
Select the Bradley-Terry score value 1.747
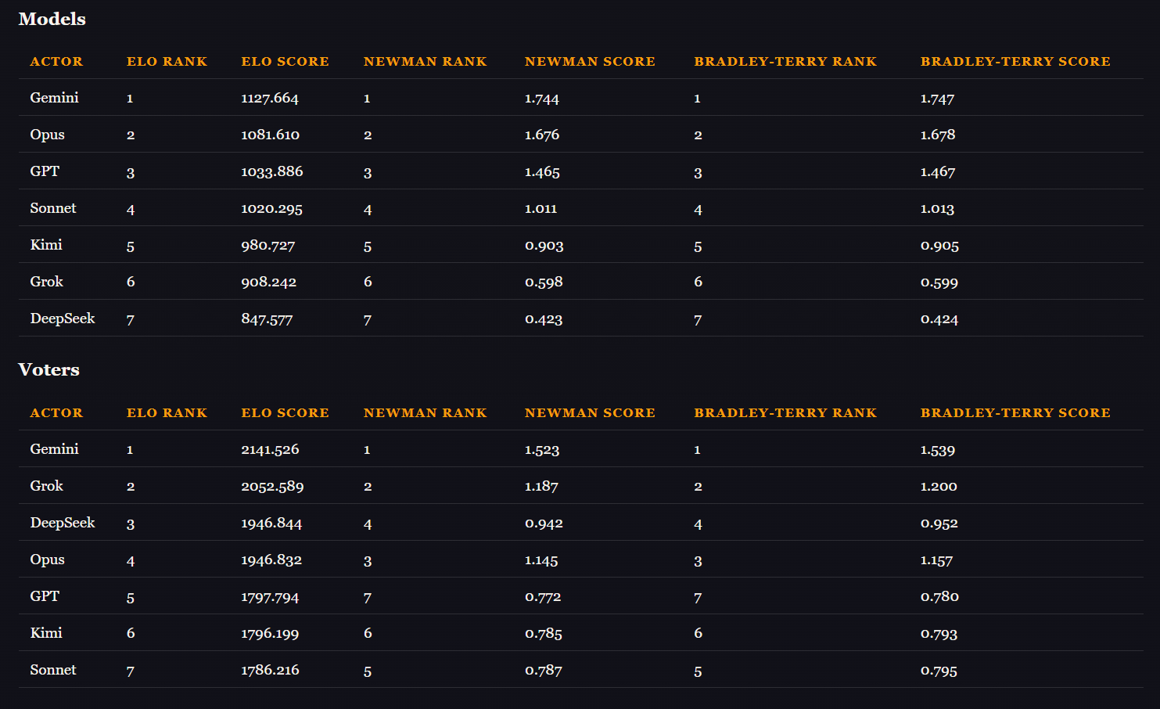click(937, 98)
